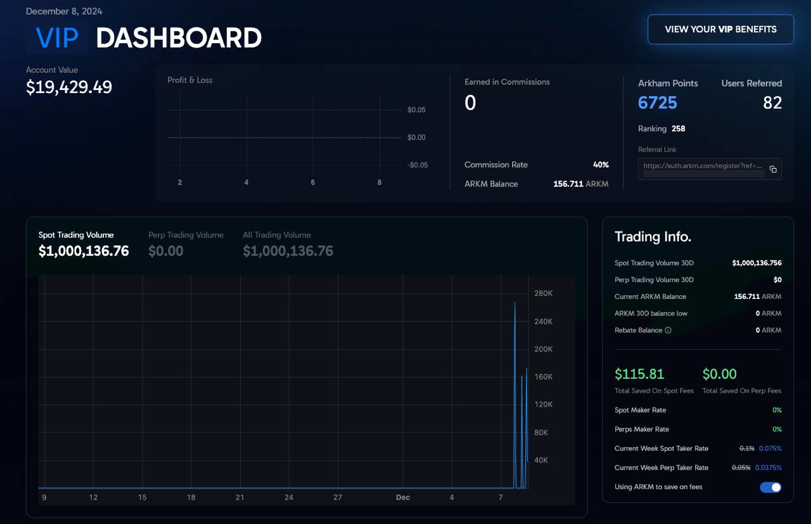
Task: Click Perp Trading Volume 30D value $0
Action: 777,279
